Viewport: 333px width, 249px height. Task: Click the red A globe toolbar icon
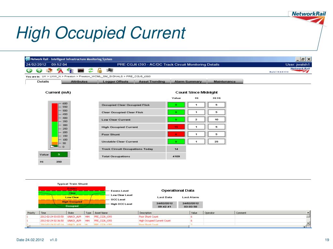coord(60,70)
